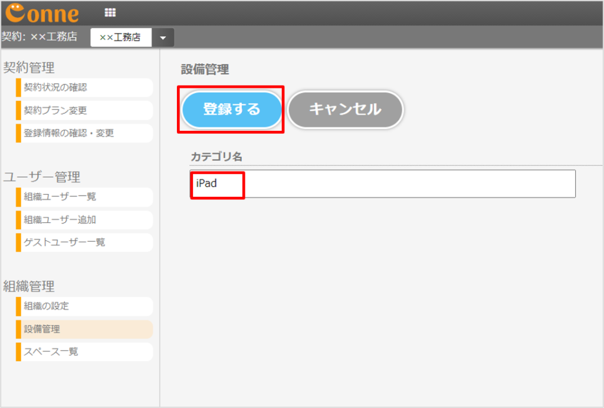Click the 組織管理 section heading
Image resolution: width=604 pixels, height=408 pixels.
pos(29,287)
